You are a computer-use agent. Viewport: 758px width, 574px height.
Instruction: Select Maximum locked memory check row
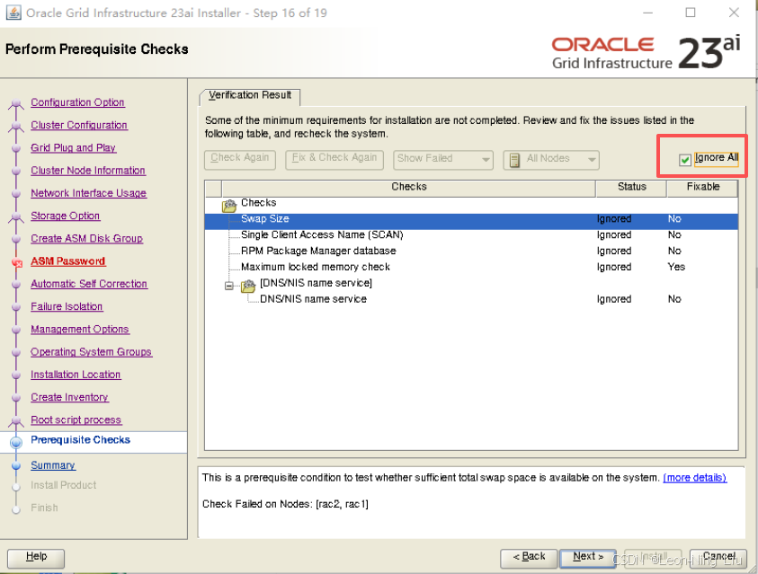click(x=471, y=267)
